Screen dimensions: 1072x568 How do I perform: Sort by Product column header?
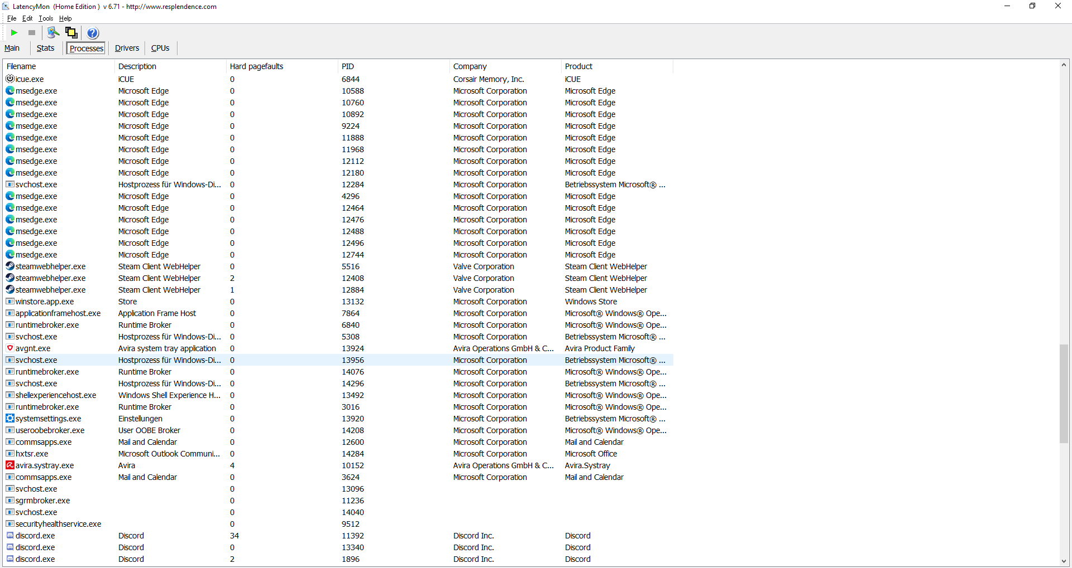pos(618,66)
